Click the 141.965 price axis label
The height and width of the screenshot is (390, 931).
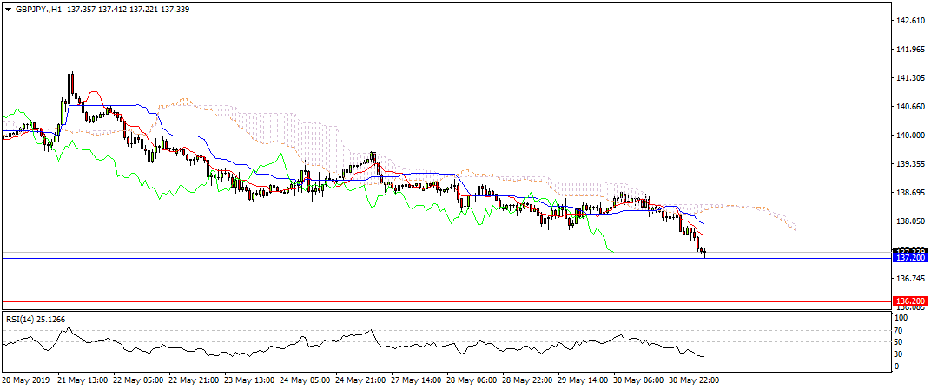908,50
